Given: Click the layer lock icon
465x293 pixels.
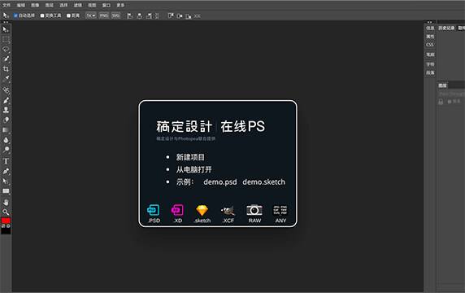Looking at the screenshot, I should 441,102.
